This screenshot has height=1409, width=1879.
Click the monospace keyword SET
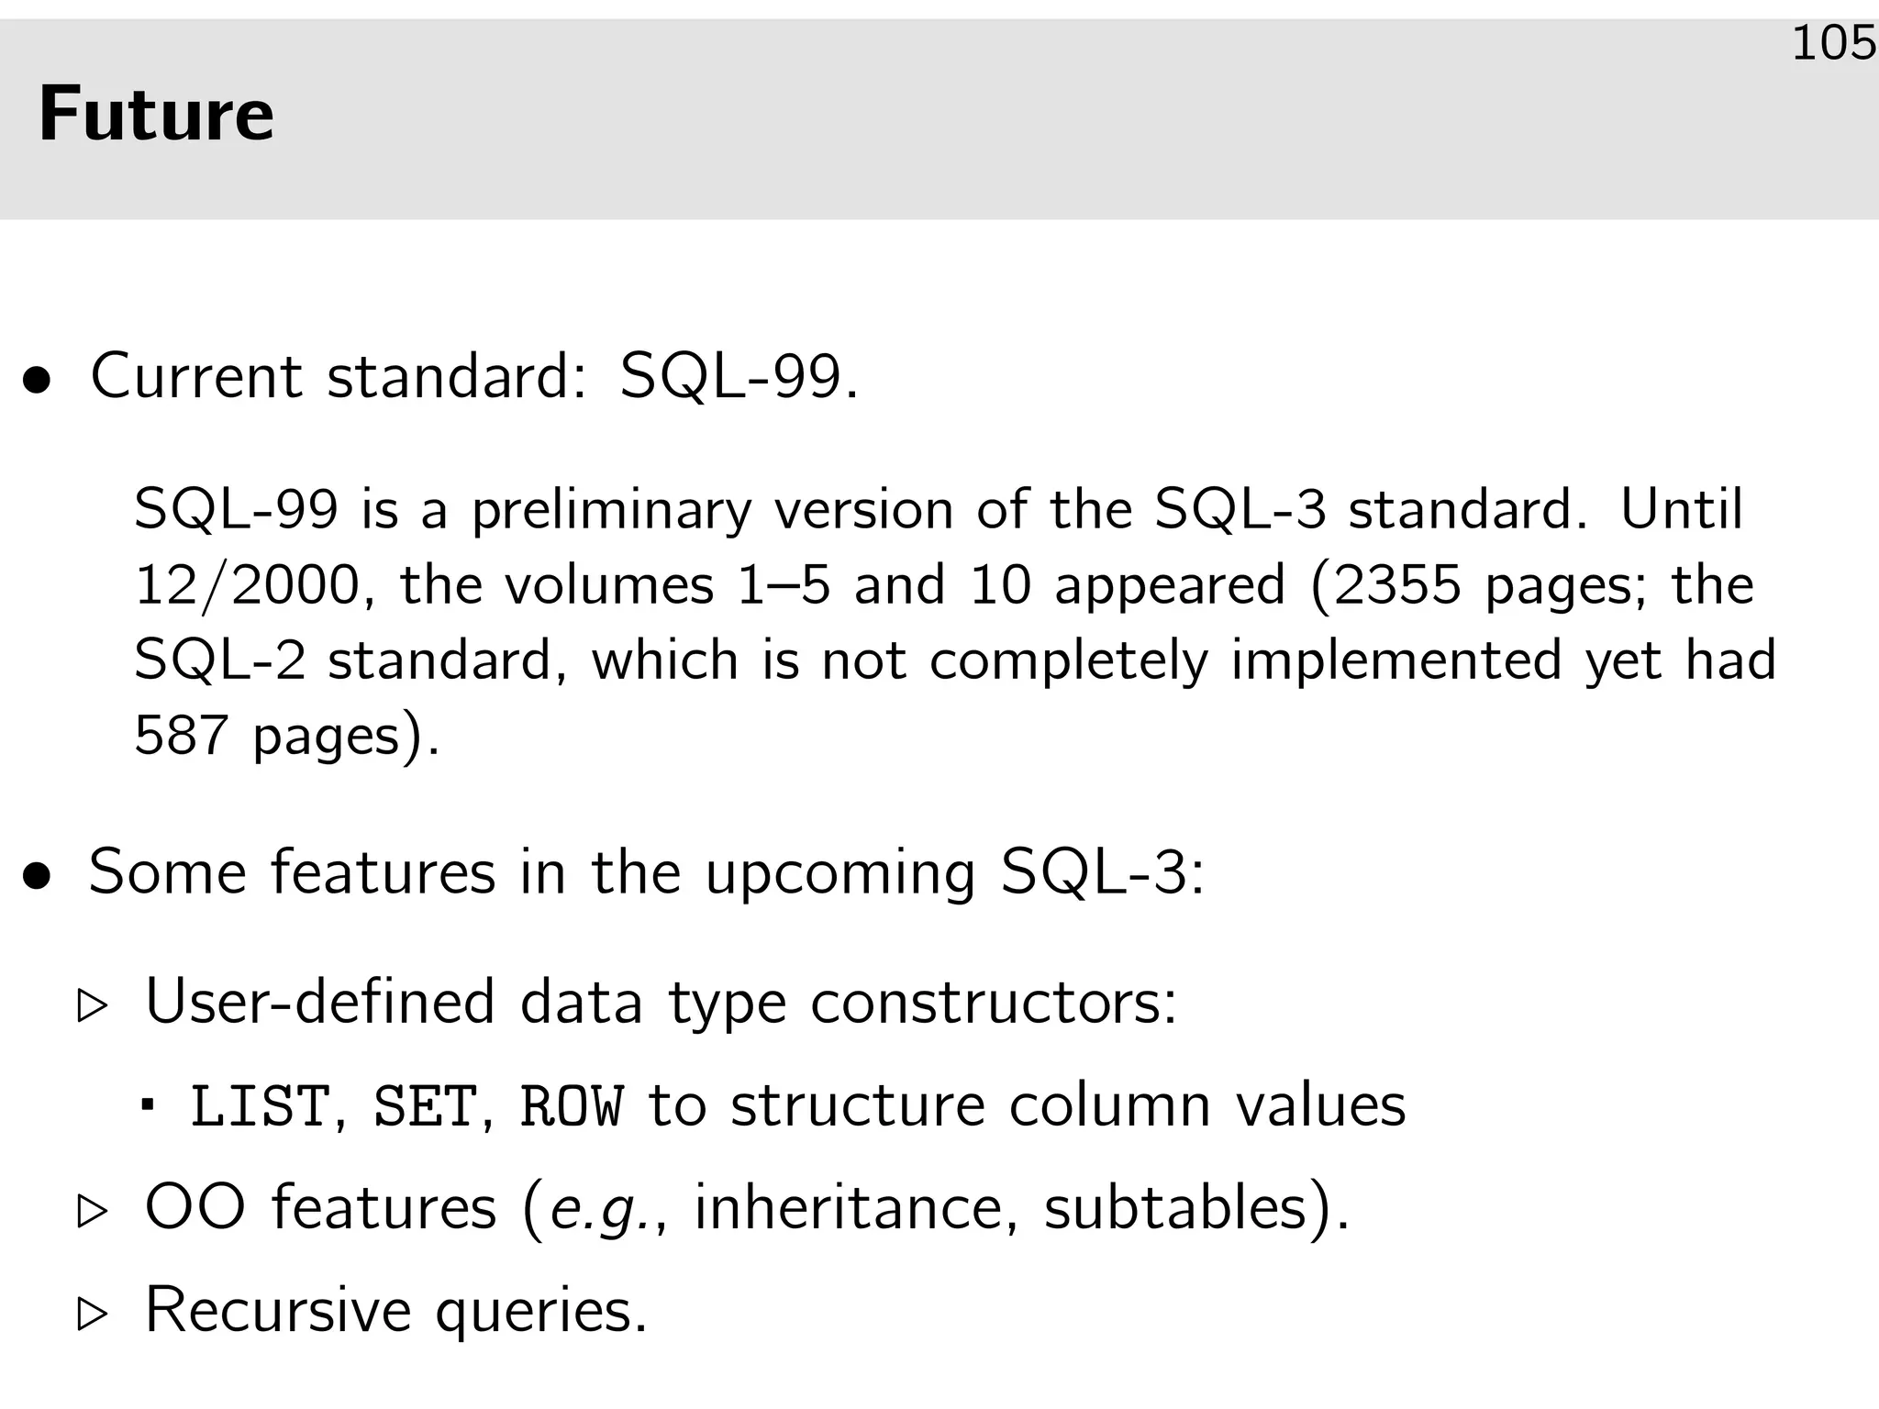click(425, 1106)
